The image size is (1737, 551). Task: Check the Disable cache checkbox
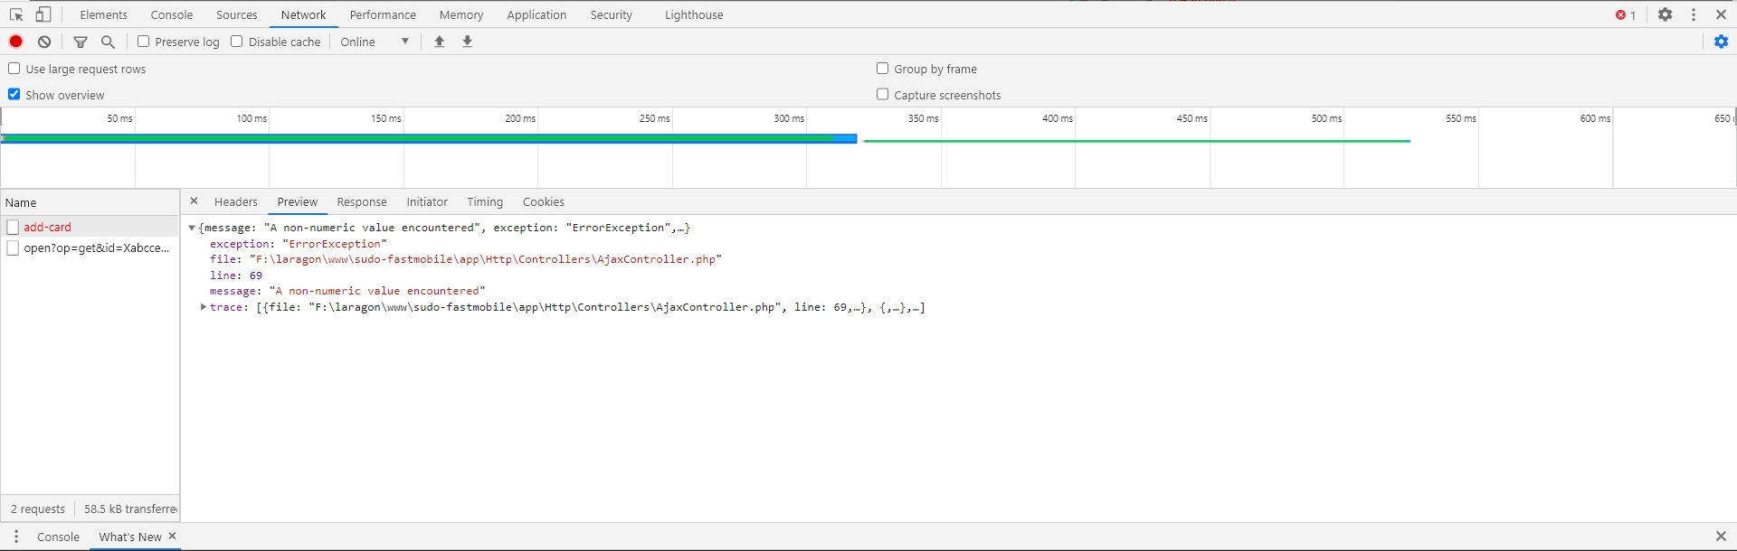(x=237, y=42)
